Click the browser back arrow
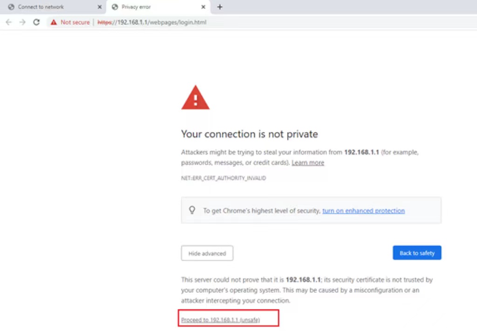Image resolution: width=477 pixels, height=331 pixels. [8, 22]
